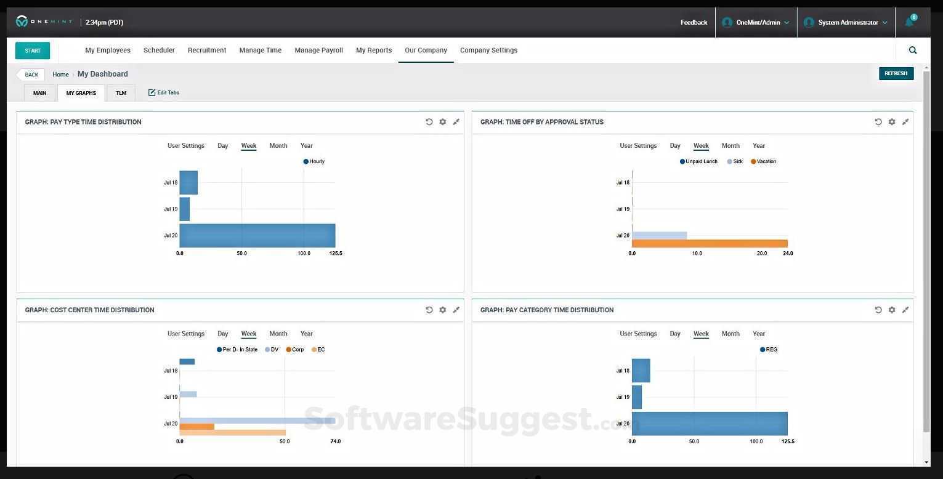Open the Manage Payroll menu

[x=318, y=50]
